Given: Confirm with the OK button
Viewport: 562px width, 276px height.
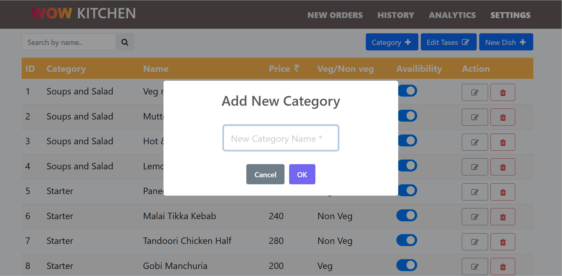Looking at the screenshot, I should click(x=302, y=174).
